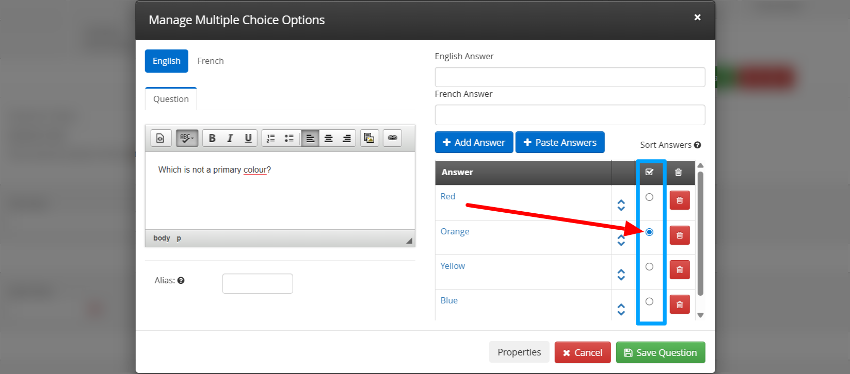Insert a hyperlink via the link icon
The width and height of the screenshot is (850, 374).
[392, 138]
